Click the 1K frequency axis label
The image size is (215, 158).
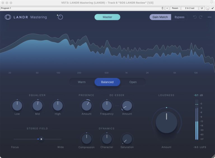(127, 73)
